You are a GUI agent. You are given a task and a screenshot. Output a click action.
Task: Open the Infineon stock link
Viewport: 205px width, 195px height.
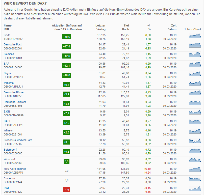pos(9,130)
